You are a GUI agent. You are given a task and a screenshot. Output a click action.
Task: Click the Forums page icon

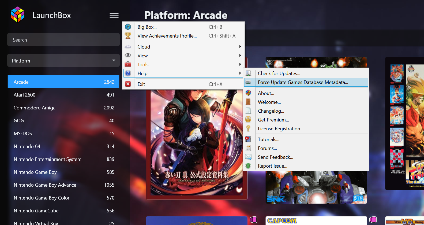click(x=248, y=148)
